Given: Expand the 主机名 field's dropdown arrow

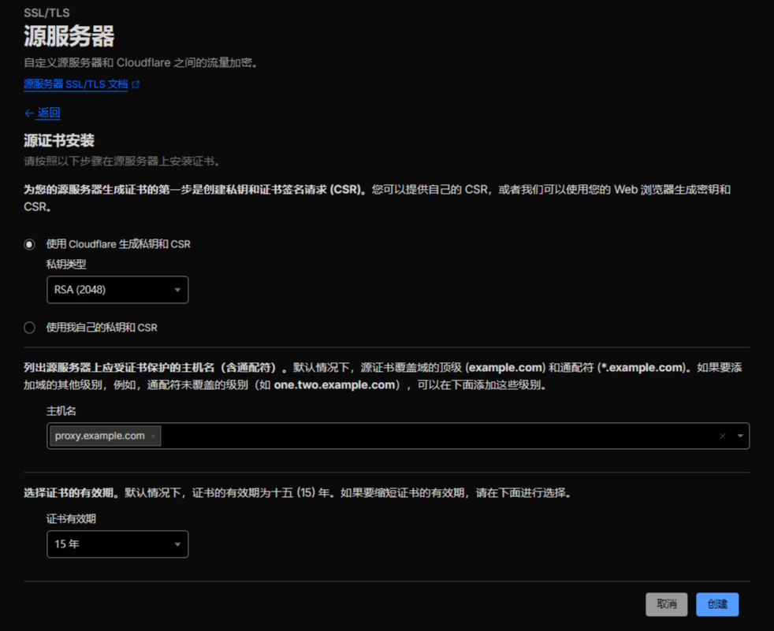Looking at the screenshot, I should (x=740, y=436).
